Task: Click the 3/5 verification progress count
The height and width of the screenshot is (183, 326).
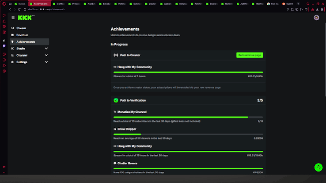Action: pyautogui.click(x=260, y=100)
